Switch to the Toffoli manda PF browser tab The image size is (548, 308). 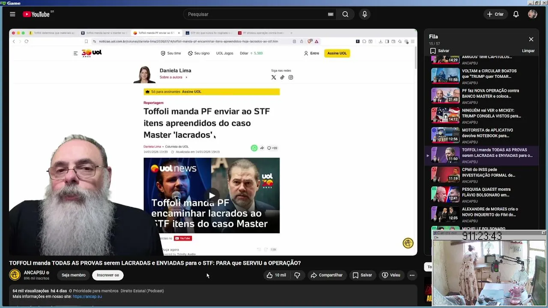point(157,33)
